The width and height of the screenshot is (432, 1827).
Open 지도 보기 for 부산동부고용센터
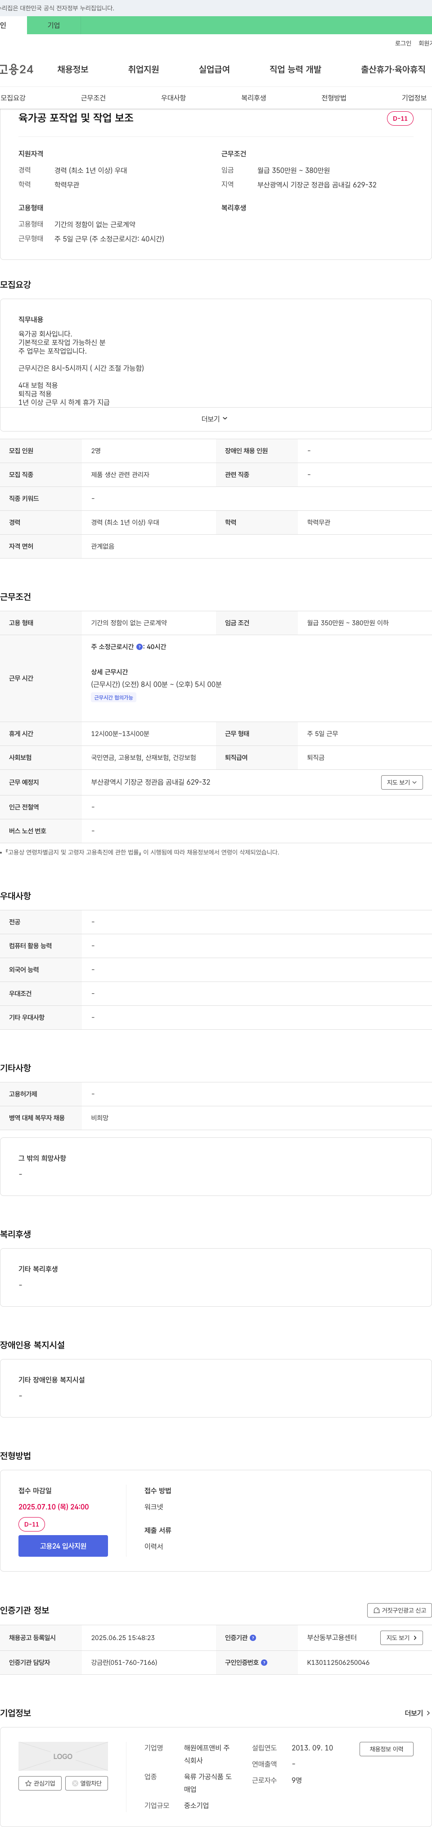coord(401,1638)
